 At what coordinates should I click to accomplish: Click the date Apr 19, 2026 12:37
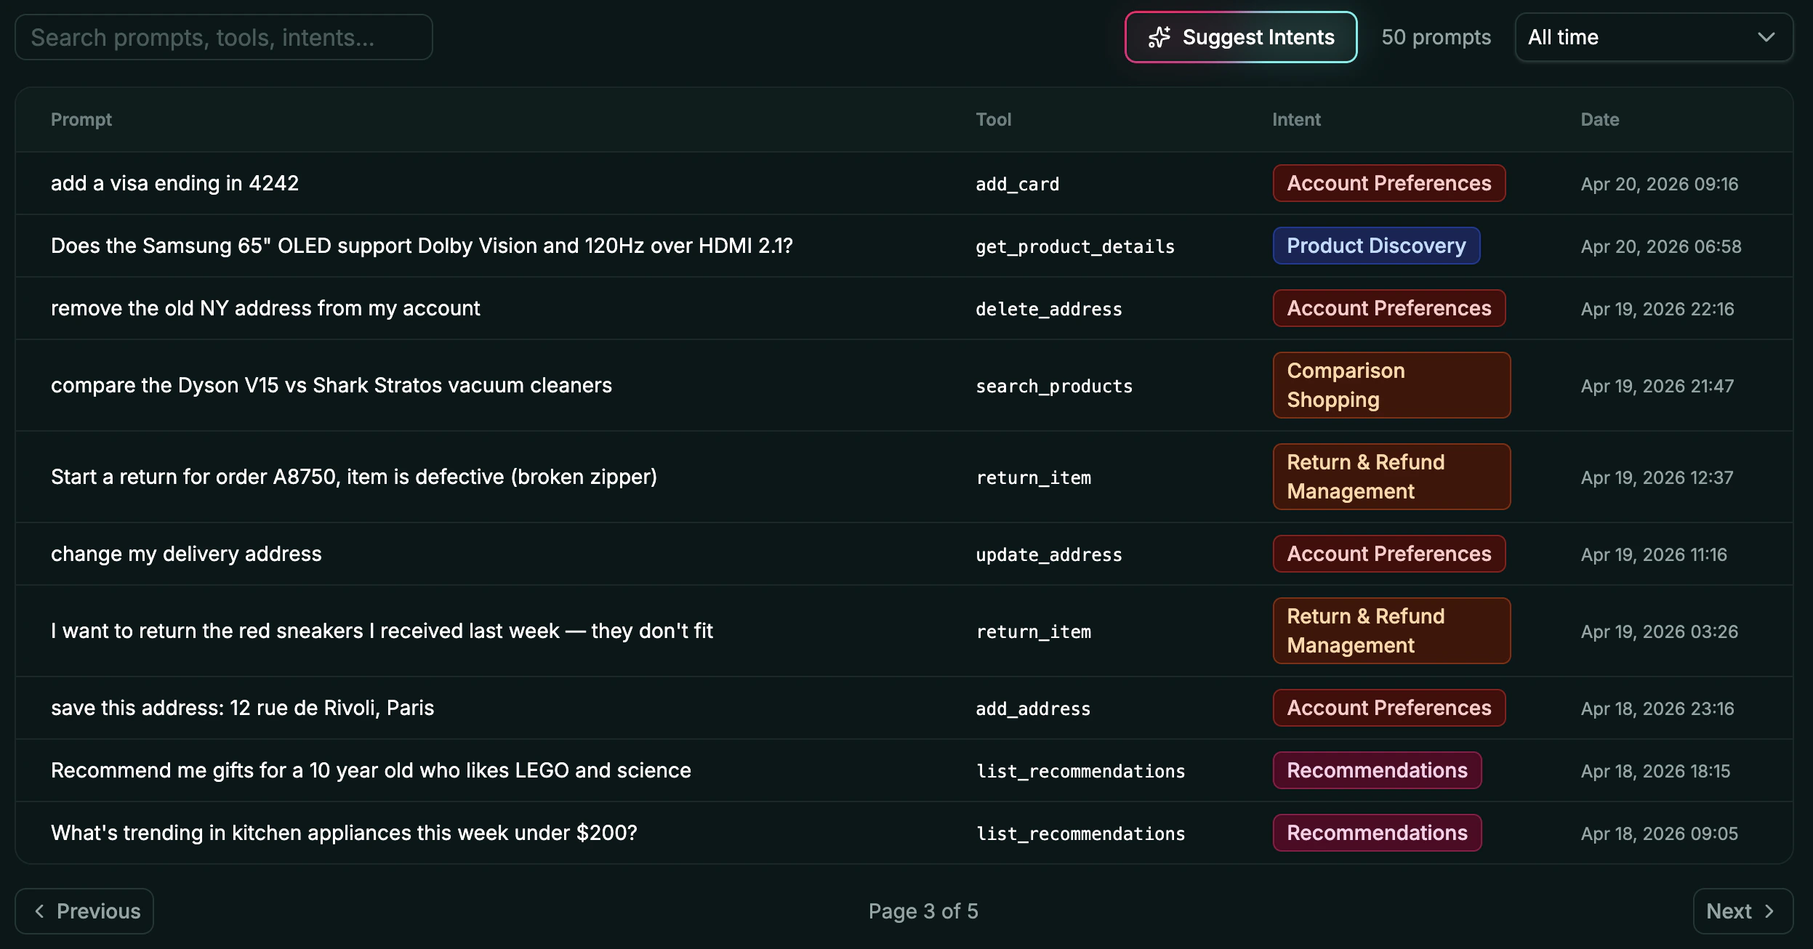[1657, 477]
